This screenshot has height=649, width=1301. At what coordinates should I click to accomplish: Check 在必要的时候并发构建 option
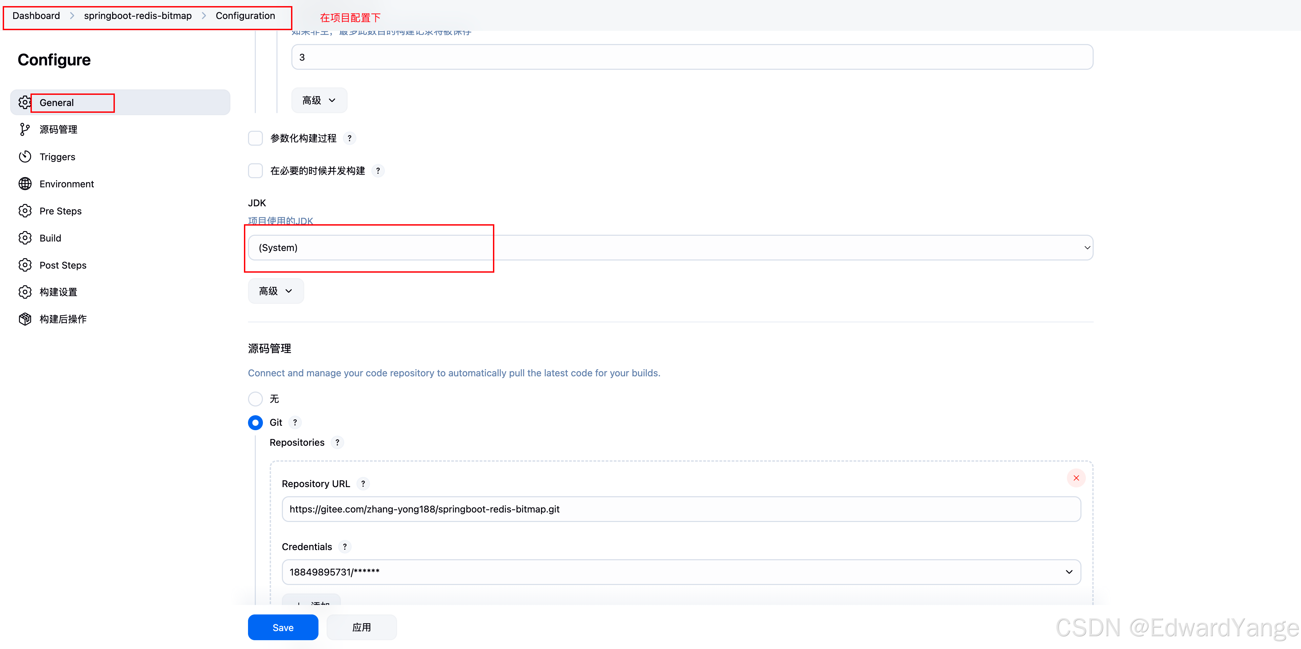click(x=255, y=171)
